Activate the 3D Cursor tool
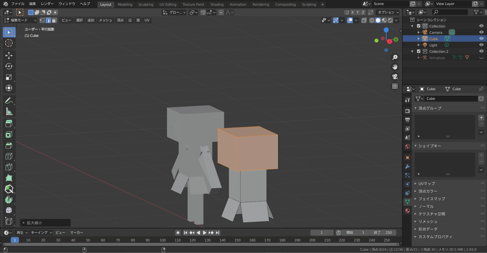The image size is (487, 253). 9,43
